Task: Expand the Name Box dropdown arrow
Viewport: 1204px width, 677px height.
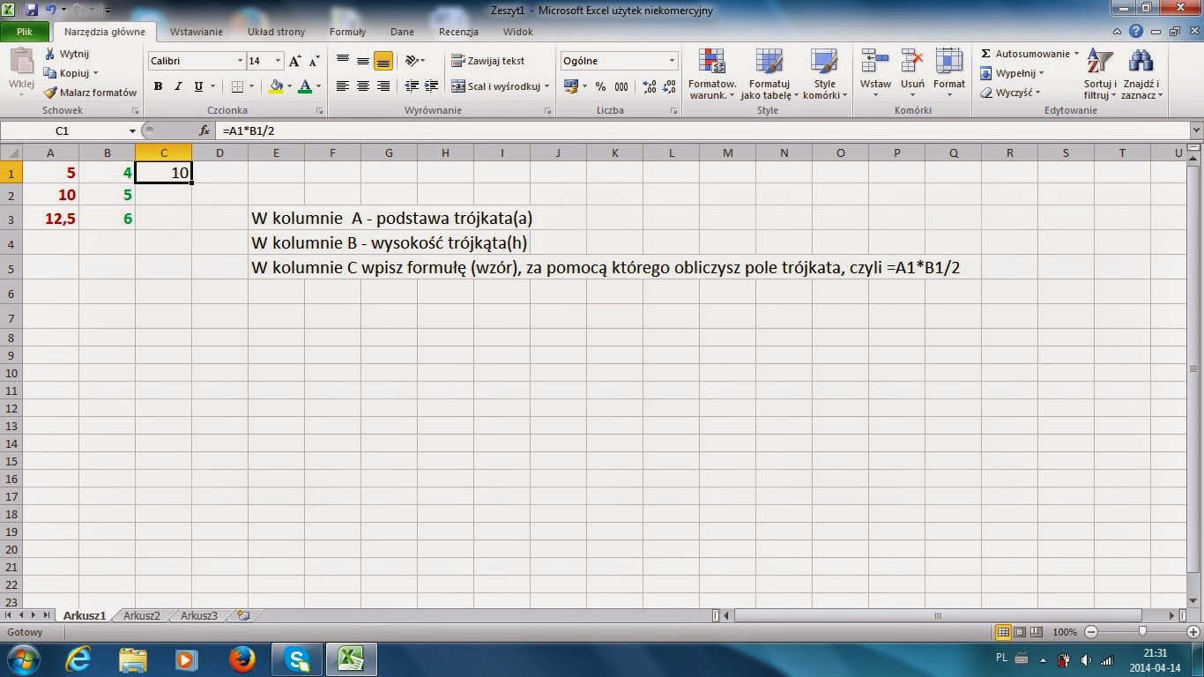Action: (x=132, y=130)
